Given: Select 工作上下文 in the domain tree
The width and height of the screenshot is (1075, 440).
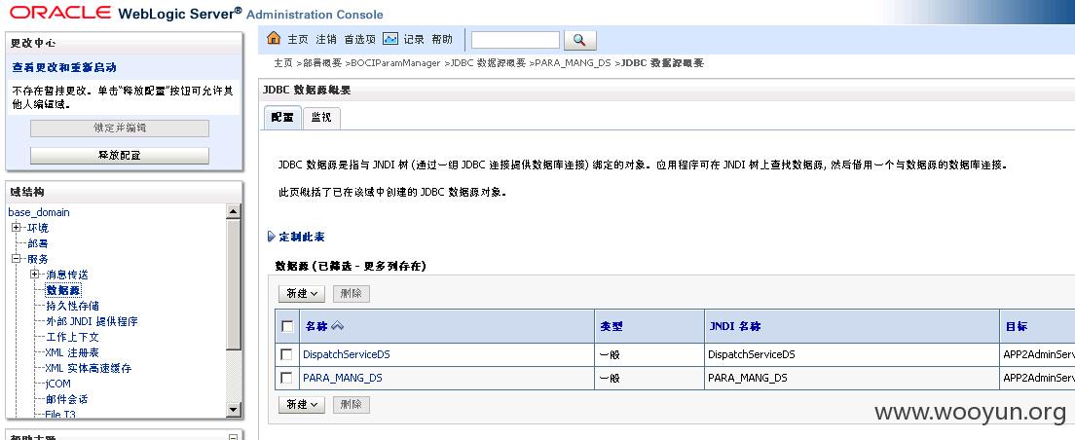Looking at the screenshot, I should coord(72,337).
